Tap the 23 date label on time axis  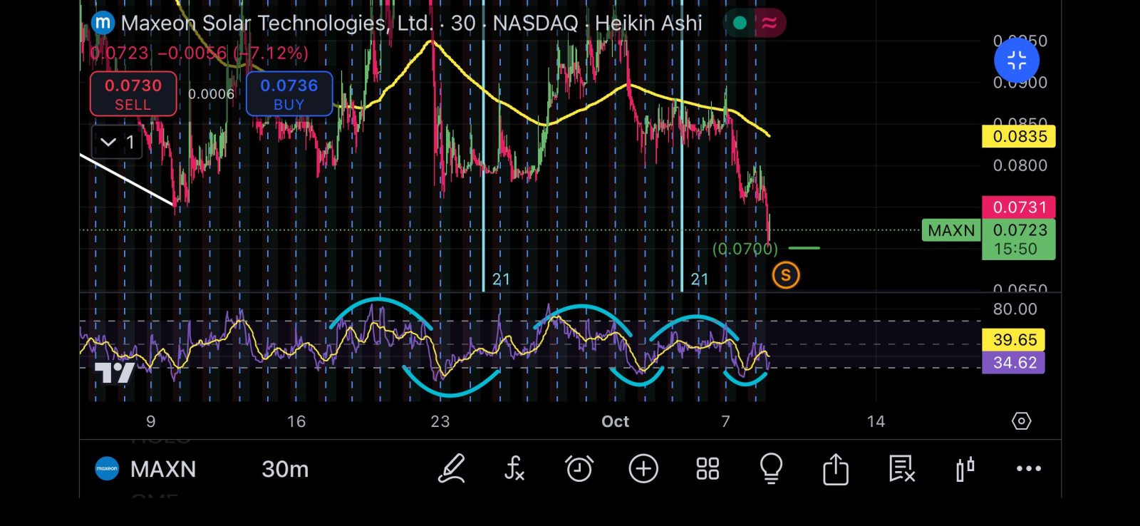click(440, 421)
